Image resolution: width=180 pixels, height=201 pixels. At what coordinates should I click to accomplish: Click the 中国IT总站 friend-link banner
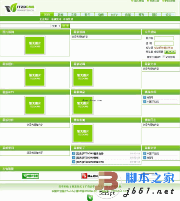point(30,176)
